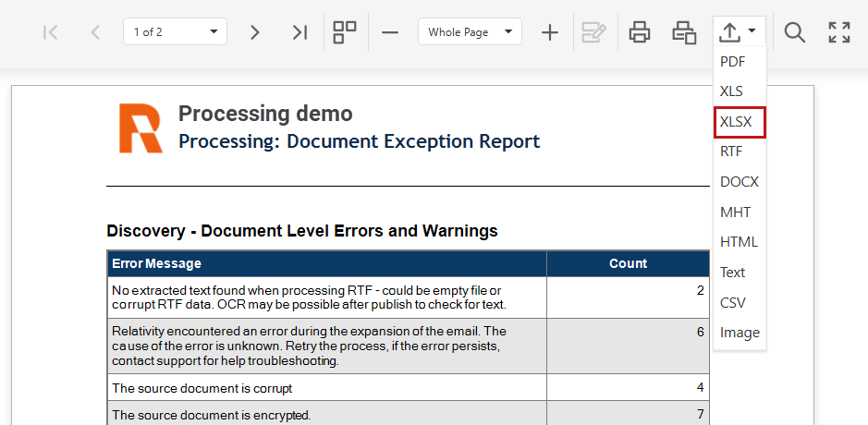
Task: Zoom out with the minus icon
Action: coord(390,32)
